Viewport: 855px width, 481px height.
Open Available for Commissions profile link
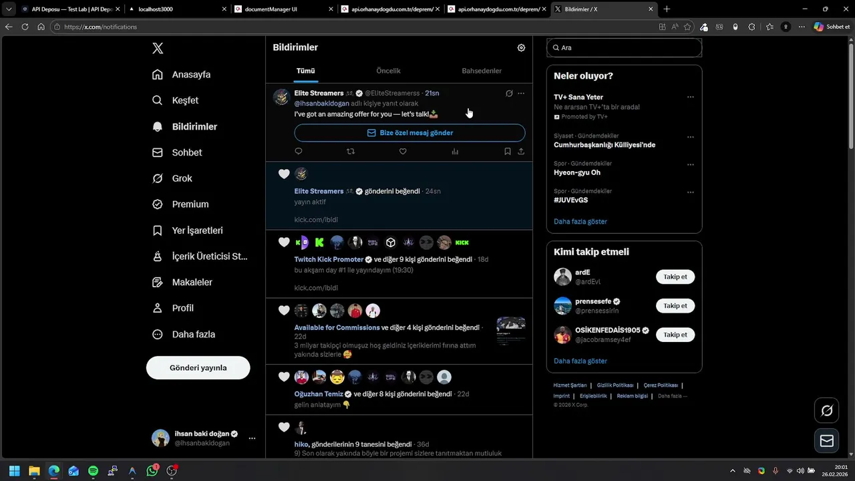click(x=337, y=327)
